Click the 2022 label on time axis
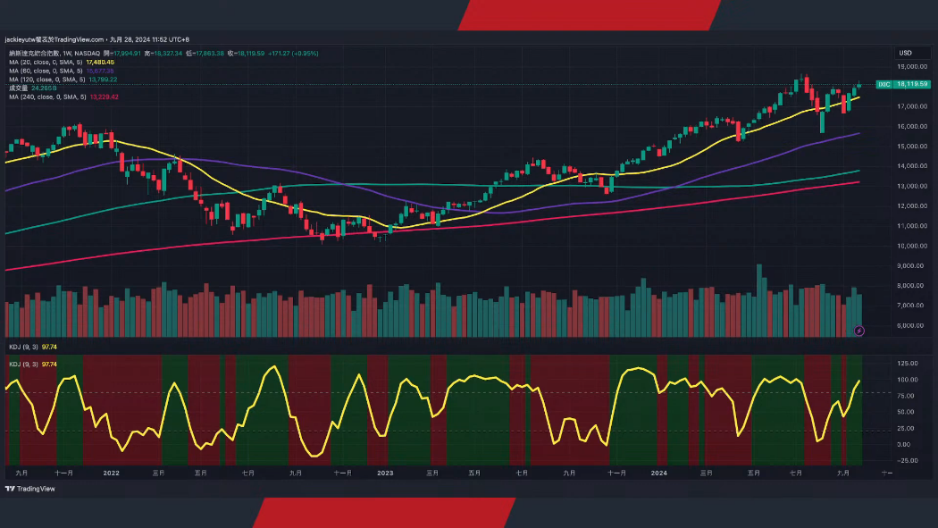 [112, 472]
